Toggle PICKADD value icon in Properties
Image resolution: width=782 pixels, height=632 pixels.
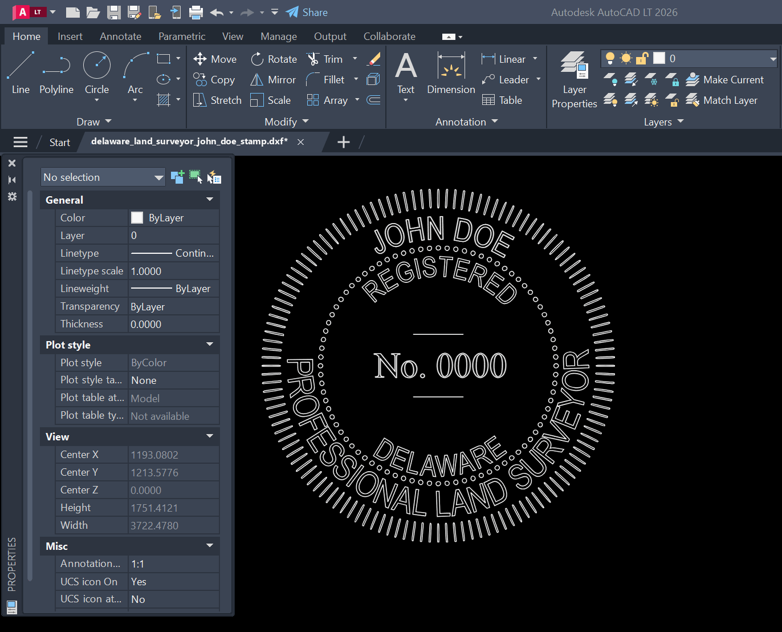point(177,177)
